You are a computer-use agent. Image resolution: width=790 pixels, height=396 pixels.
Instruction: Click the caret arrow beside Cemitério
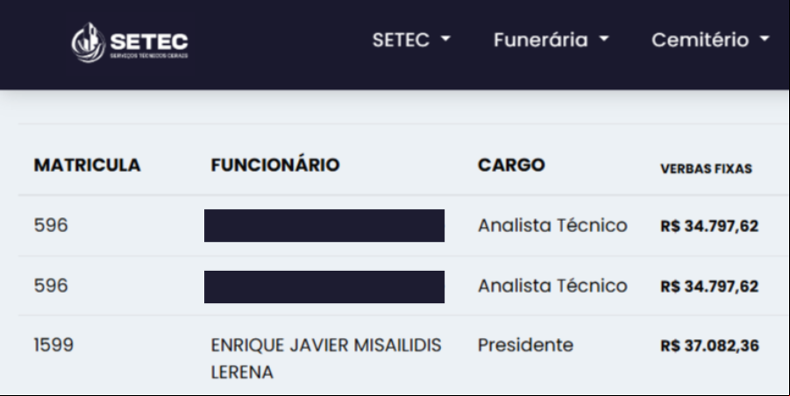(765, 39)
